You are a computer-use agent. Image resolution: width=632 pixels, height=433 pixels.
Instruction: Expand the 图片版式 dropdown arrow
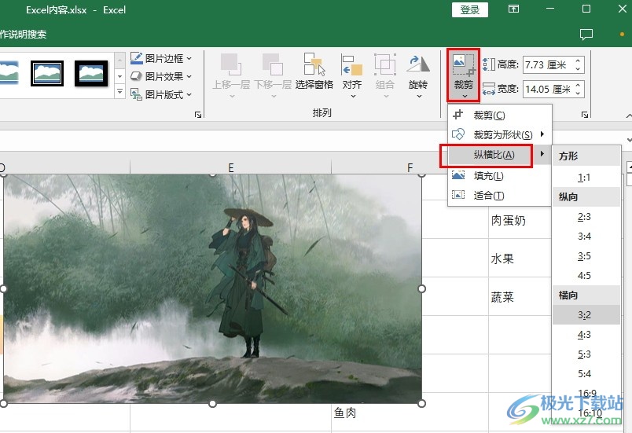pos(189,95)
